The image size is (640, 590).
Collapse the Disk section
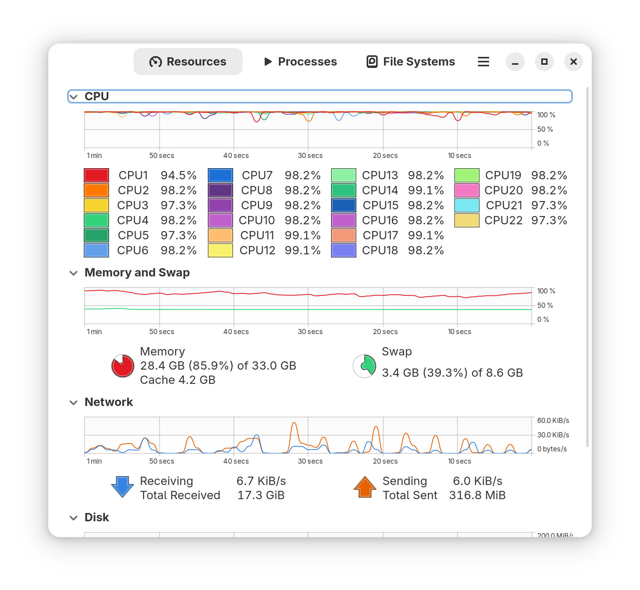click(73, 518)
